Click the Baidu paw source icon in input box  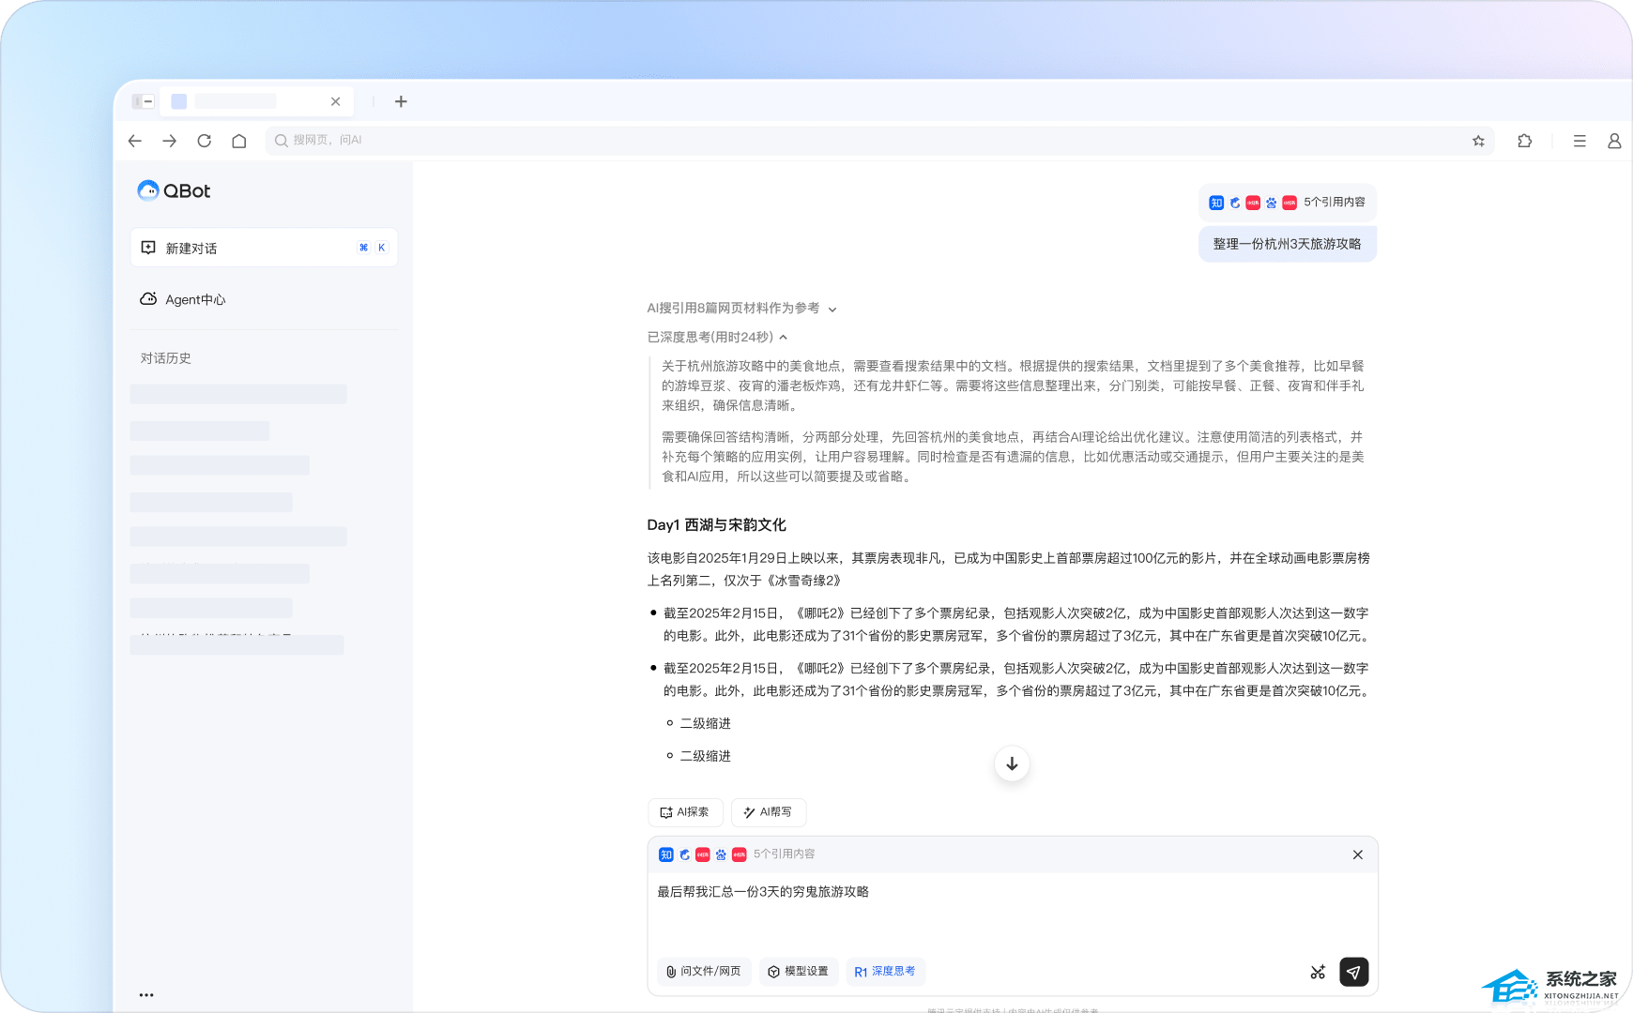pyautogui.click(x=721, y=854)
